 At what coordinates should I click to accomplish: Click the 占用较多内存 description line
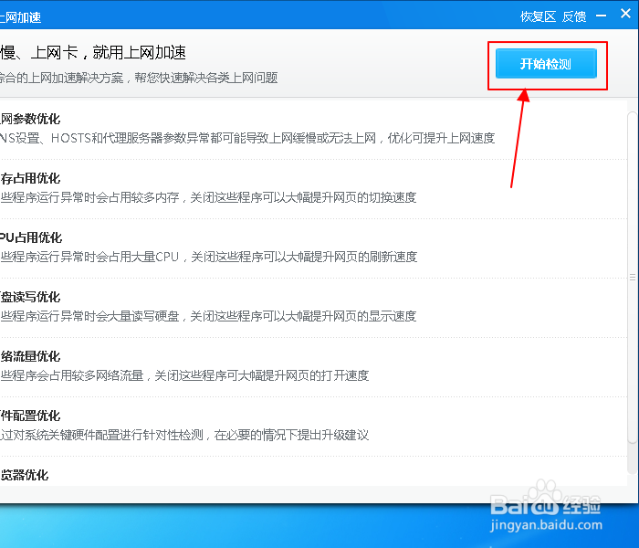click(x=208, y=197)
